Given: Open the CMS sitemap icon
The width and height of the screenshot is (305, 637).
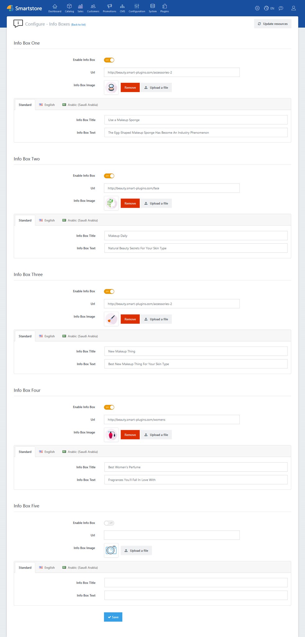Looking at the screenshot, I should (122, 7).
